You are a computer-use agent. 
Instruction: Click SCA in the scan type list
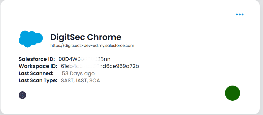click(95, 81)
